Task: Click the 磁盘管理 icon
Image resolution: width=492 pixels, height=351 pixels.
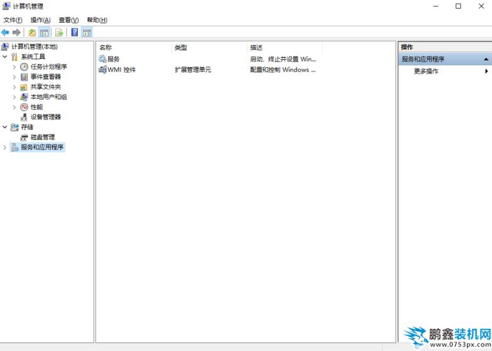Action: coord(24,137)
